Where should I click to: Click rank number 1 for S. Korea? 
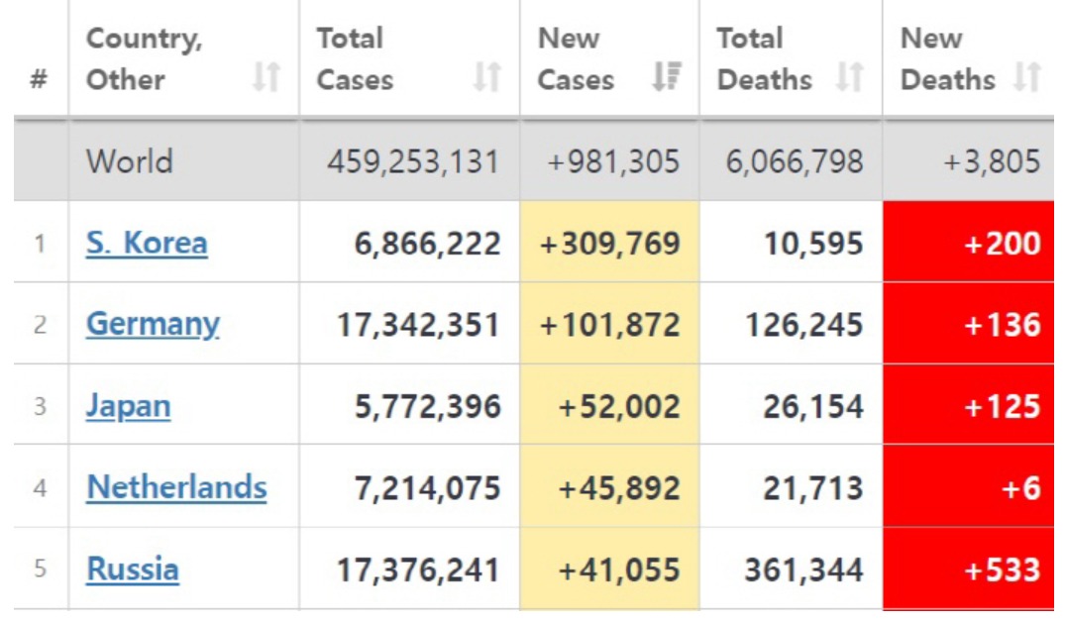pyautogui.click(x=40, y=243)
